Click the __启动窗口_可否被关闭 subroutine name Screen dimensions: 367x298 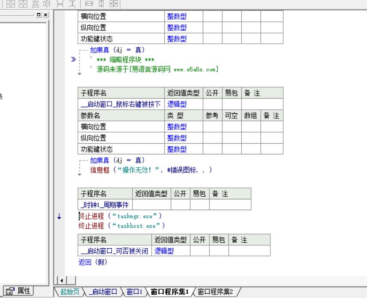coord(115,251)
